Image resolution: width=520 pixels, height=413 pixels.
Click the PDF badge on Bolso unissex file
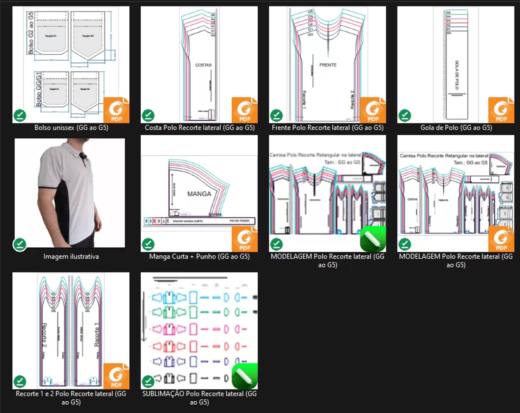(116, 110)
